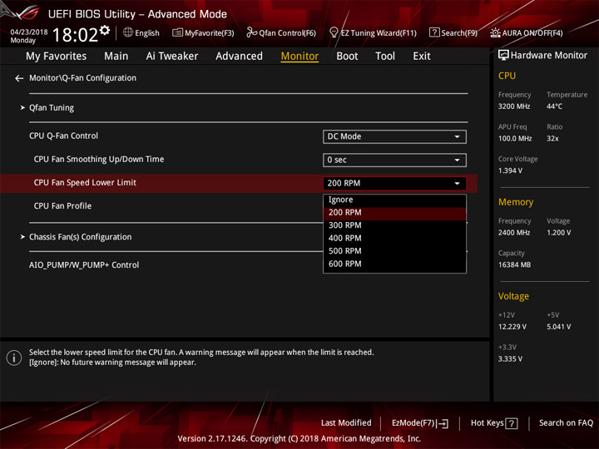599x449 pixels.
Task: Switch to EzMode(F7)
Action: (x=420, y=423)
